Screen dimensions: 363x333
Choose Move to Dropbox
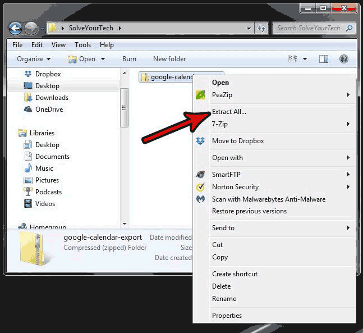238,141
